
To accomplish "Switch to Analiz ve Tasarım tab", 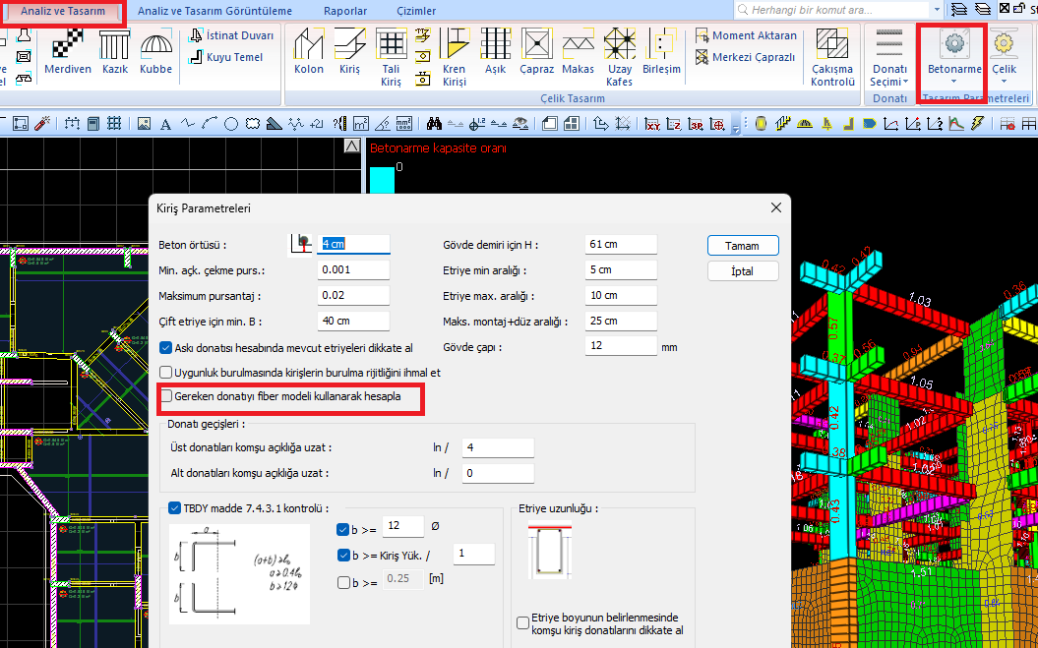I will click(63, 11).
